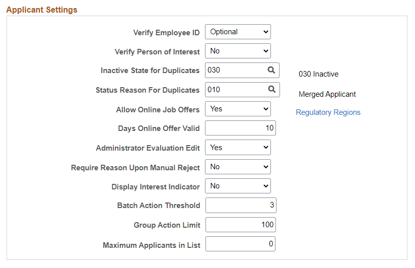Open Require Reason Upon Manual Reject dropdown

pos(238,167)
